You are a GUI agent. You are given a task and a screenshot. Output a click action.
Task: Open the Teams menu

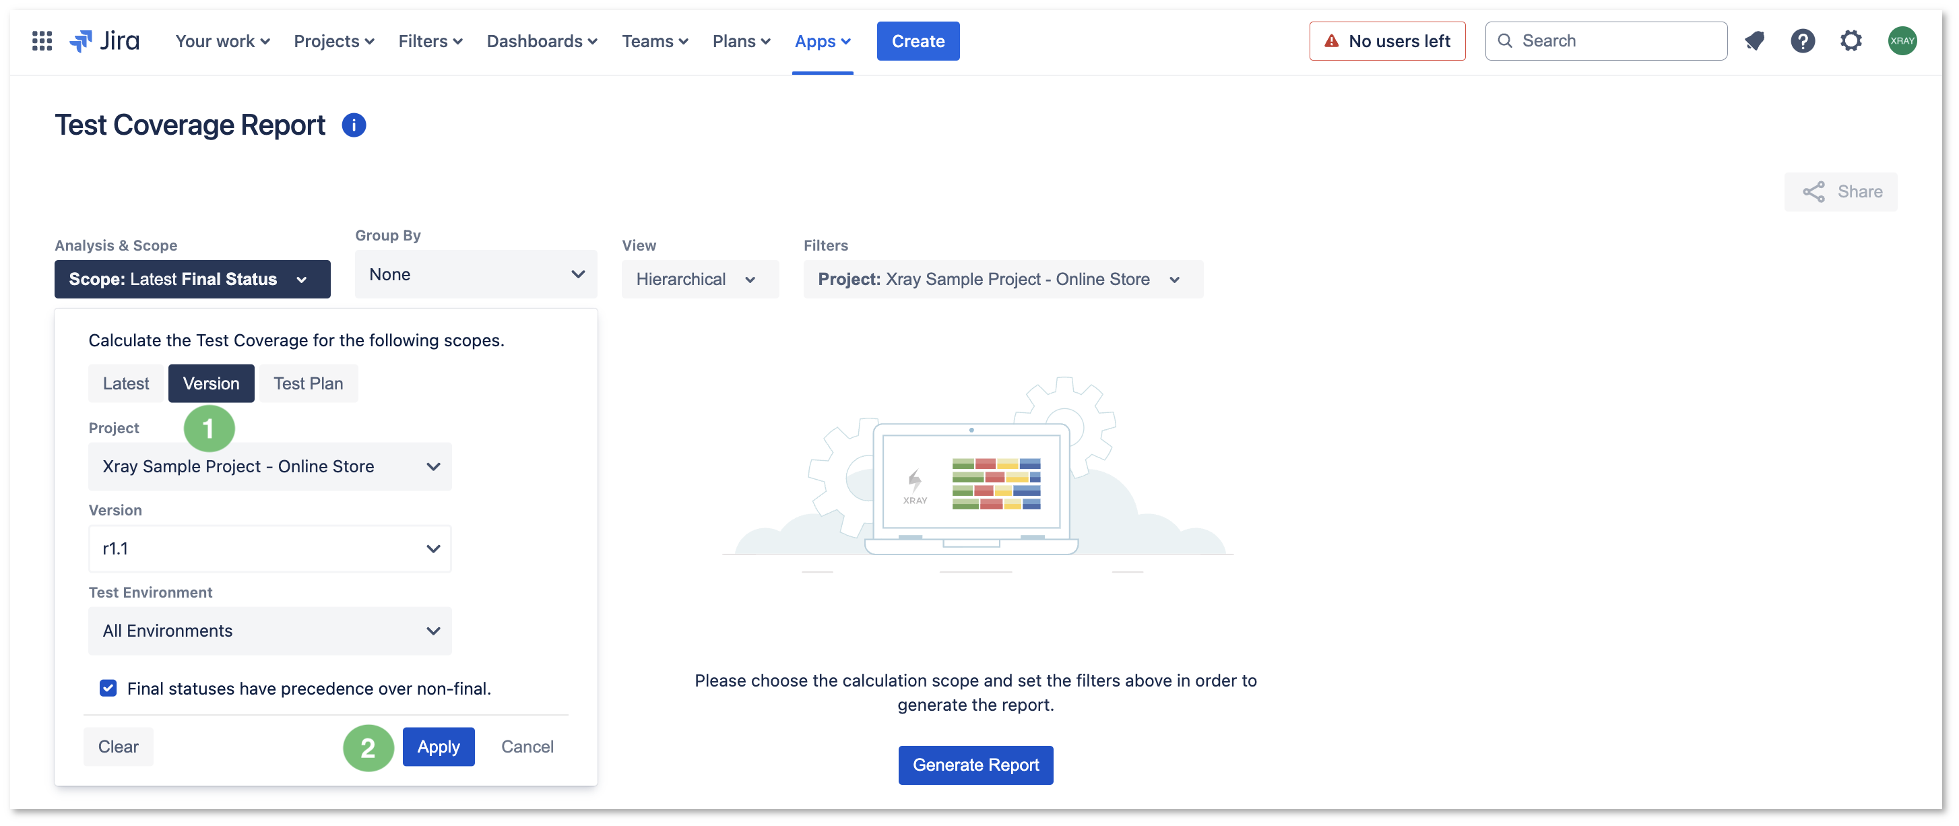(655, 41)
